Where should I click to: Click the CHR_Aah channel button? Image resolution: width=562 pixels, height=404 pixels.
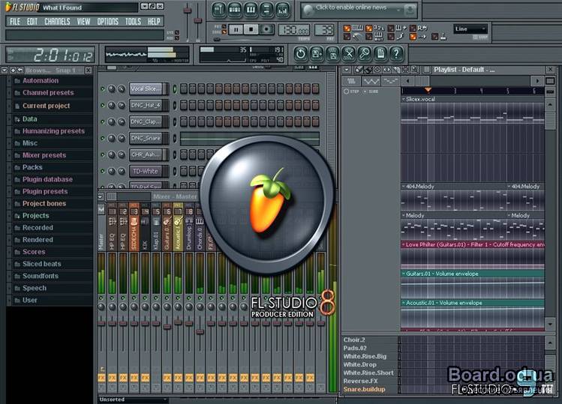pos(146,154)
